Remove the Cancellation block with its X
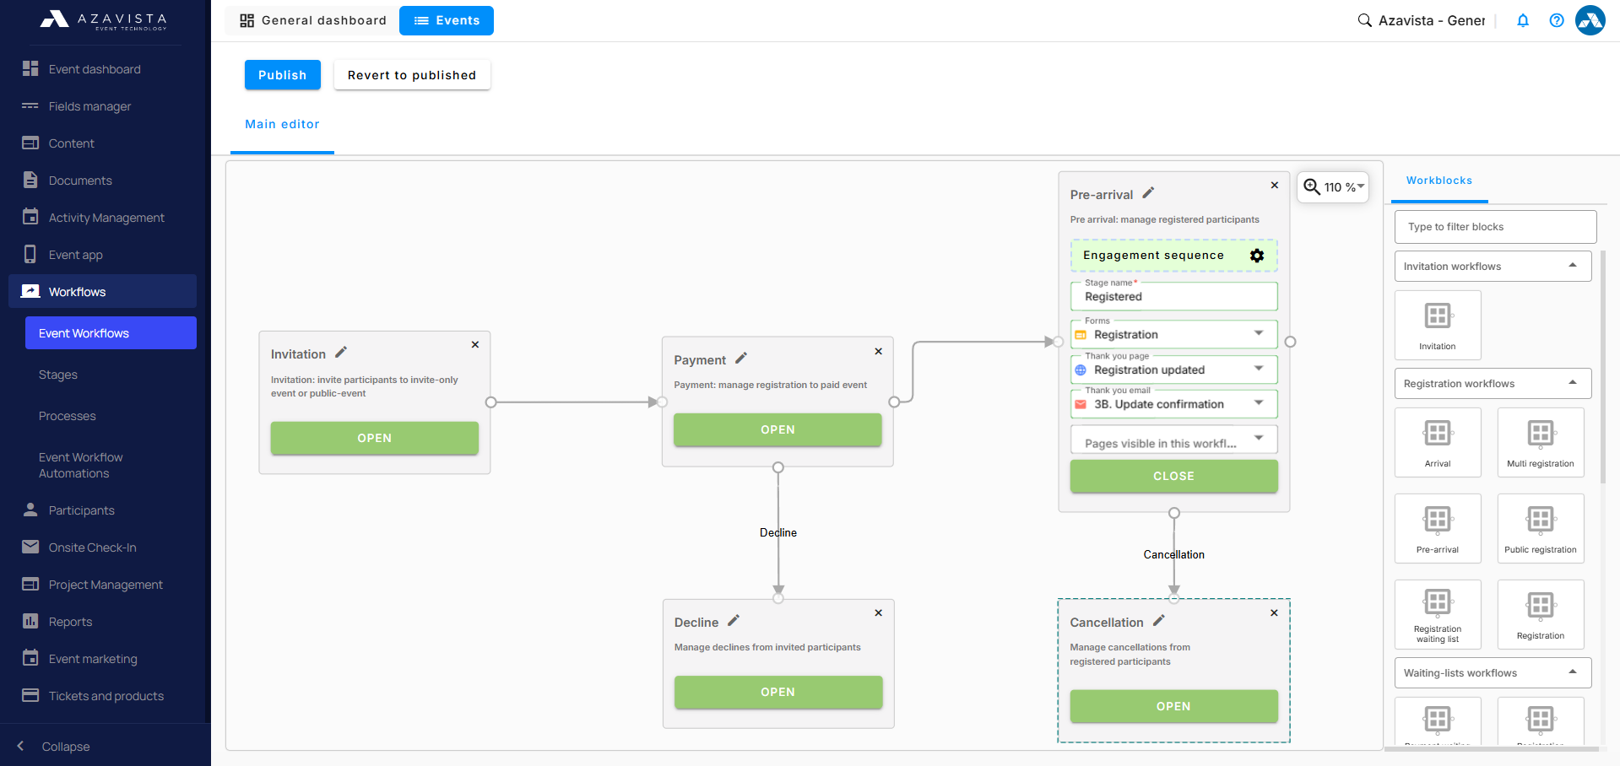Image resolution: width=1620 pixels, height=766 pixels. pos(1274,612)
